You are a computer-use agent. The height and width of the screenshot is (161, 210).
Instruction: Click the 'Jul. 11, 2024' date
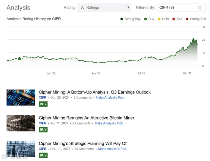[59, 123]
